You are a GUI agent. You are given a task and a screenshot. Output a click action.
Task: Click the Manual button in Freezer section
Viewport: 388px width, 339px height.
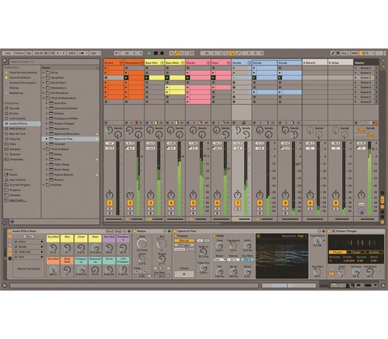coord(184,241)
